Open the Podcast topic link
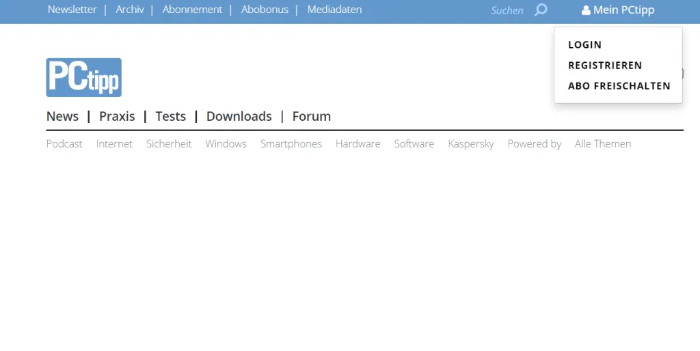 pyautogui.click(x=64, y=143)
